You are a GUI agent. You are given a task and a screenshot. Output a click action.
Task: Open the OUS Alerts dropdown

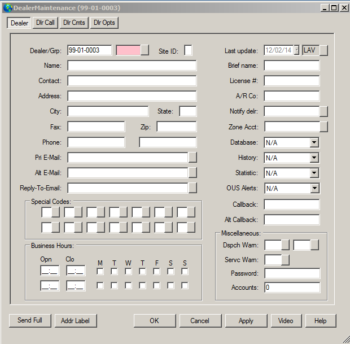click(x=314, y=188)
